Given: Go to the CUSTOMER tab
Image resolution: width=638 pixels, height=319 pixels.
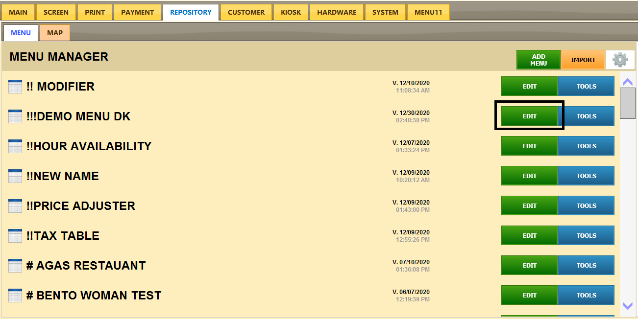Looking at the screenshot, I should pyautogui.click(x=246, y=12).
